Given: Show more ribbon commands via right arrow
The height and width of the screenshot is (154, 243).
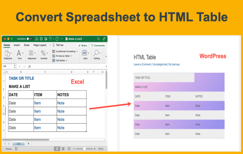Looking at the screenshot, I should click(106, 56).
